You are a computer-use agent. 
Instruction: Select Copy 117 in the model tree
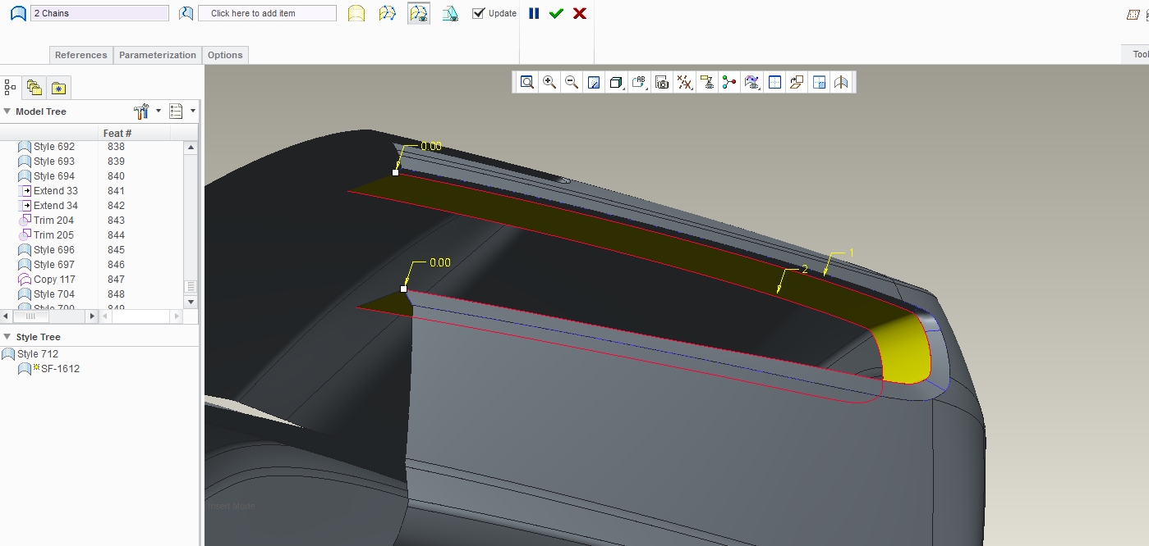(54, 280)
